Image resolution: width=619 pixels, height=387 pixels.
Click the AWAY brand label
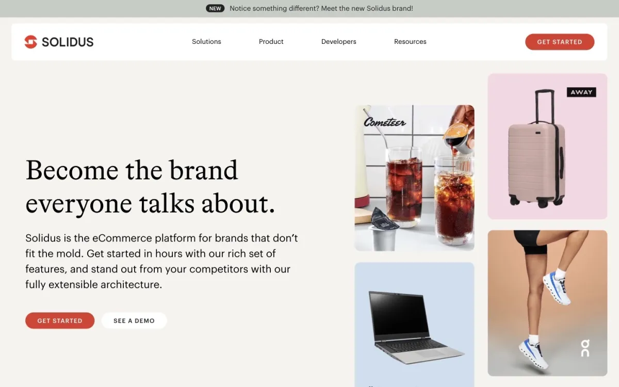(x=581, y=92)
